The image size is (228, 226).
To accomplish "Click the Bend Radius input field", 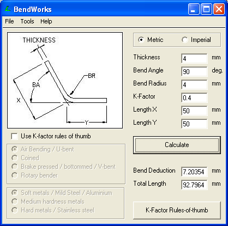I will point(194,84).
